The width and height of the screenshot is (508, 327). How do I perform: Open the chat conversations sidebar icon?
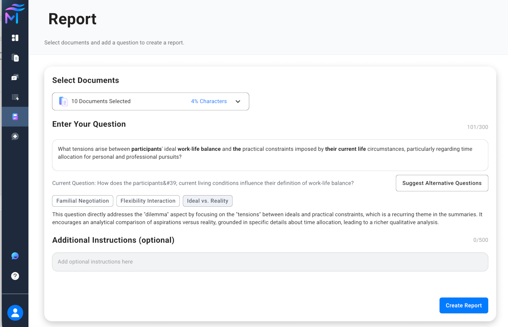pos(15,77)
